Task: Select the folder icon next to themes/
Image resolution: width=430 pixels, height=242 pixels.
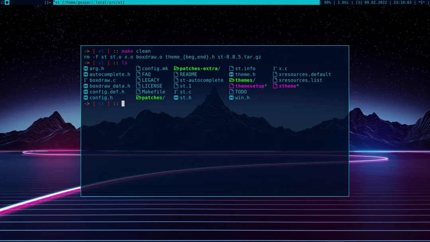Action: [x=232, y=80]
